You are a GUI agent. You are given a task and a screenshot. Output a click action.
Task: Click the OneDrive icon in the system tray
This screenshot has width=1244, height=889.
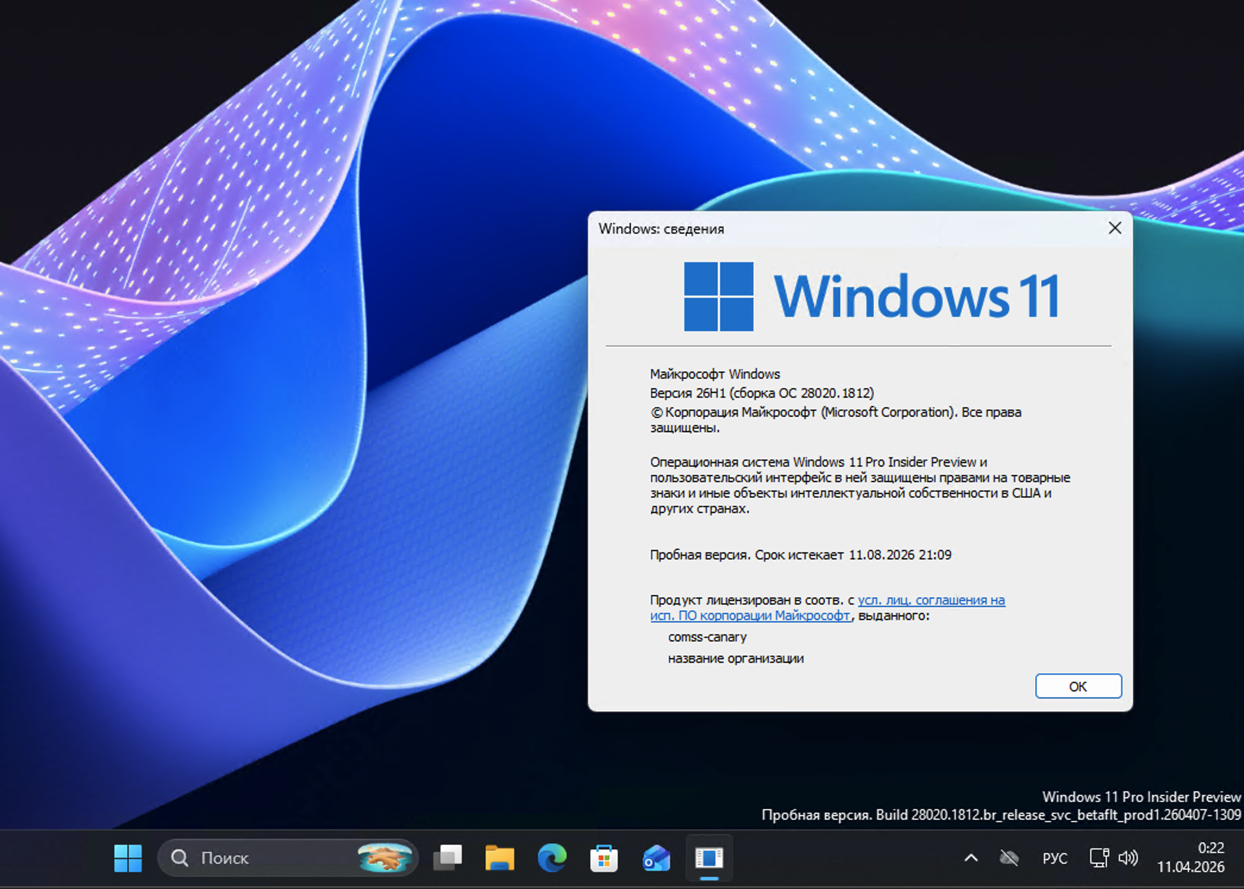(x=1007, y=859)
